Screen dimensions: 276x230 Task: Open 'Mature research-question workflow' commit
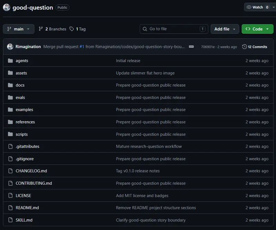[149, 146]
